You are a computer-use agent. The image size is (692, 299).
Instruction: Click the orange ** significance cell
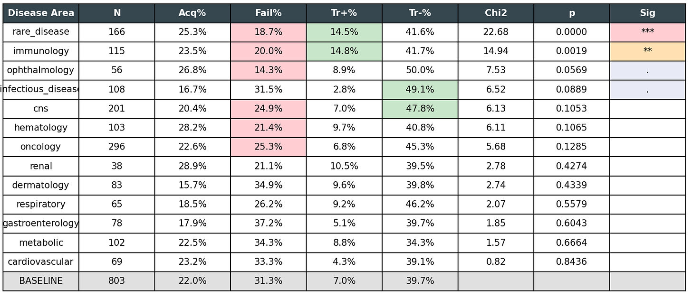647,51
